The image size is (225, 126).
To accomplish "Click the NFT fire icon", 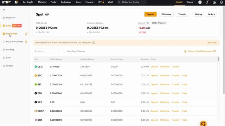I will click(103, 2).
